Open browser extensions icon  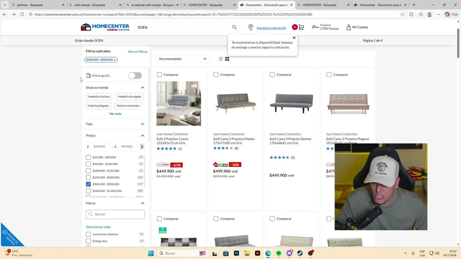[411, 14]
